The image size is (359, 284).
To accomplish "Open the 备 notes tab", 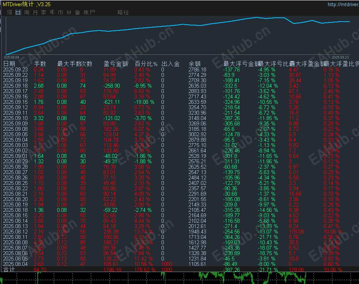I will pos(77,12).
